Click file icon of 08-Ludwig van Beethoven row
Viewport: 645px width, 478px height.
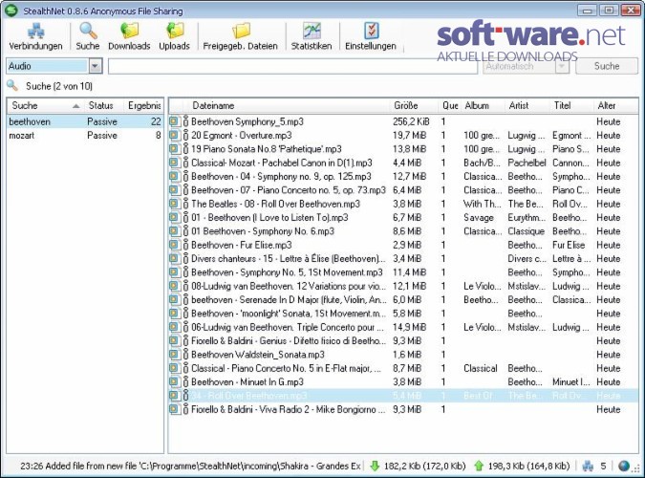175,286
